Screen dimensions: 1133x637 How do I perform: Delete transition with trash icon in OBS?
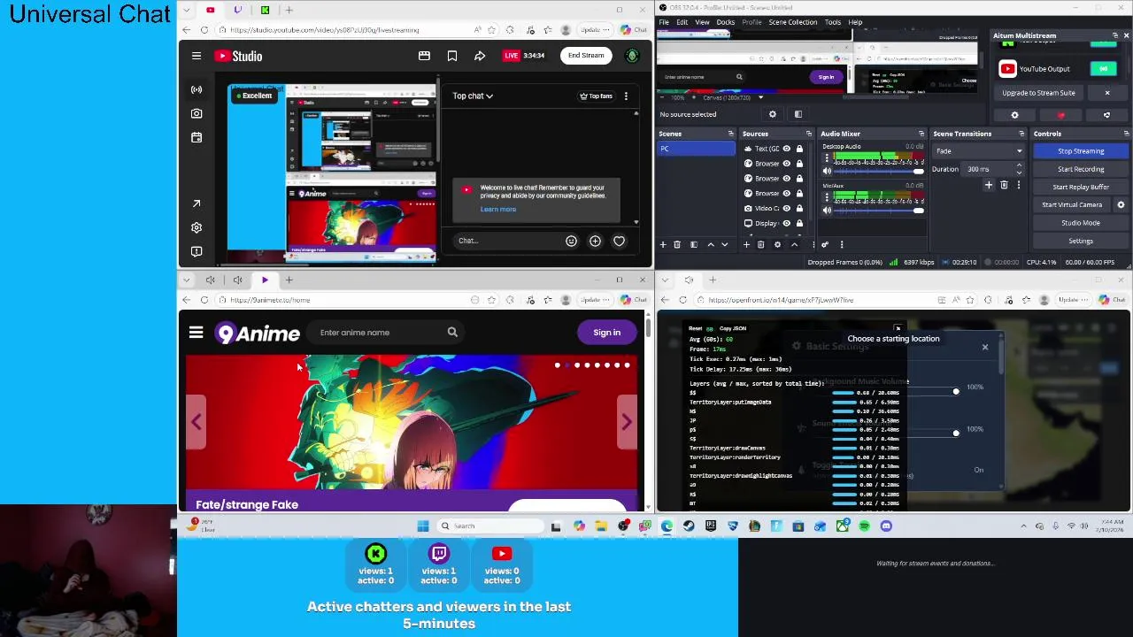[1004, 185]
